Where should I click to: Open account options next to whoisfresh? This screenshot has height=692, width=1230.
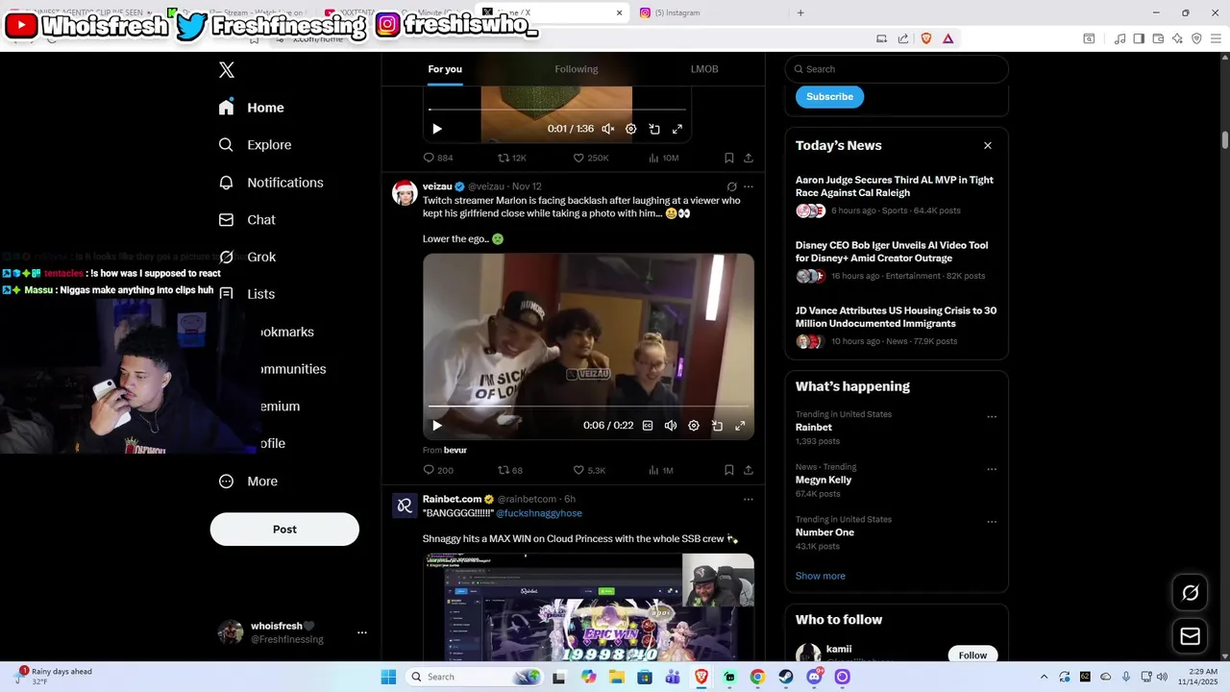click(362, 632)
